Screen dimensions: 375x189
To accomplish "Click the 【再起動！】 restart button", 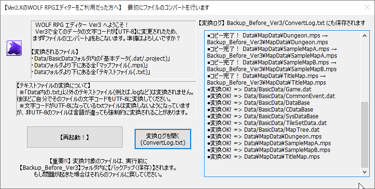I will (x=75, y=137).
